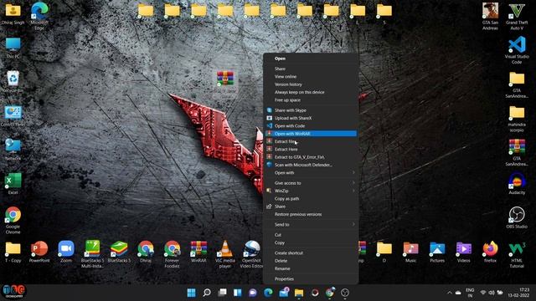Show hidden tray icons chevron
Screen dimensions: 536x301
450,293
